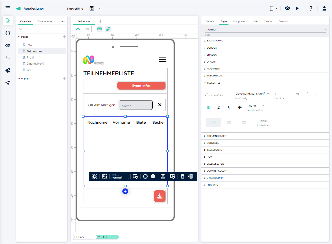The height and width of the screenshot is (244, 332).
Task: Switch to the Components tab
Action: [45, 21]
